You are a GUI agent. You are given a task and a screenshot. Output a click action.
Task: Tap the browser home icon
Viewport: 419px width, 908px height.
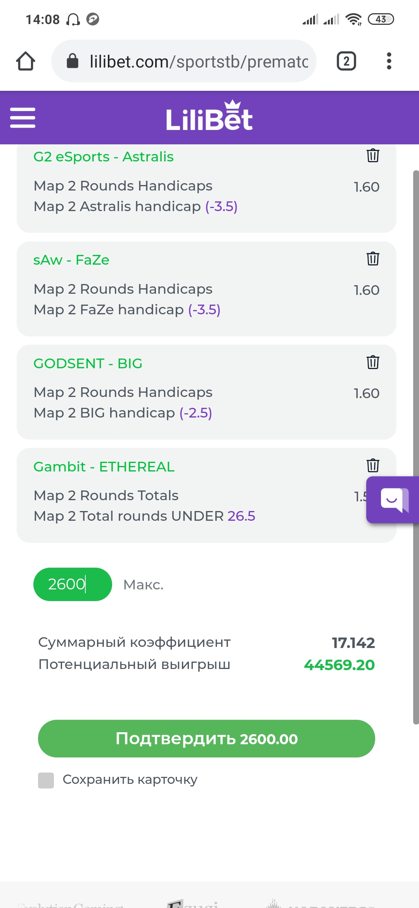[26, 61]
